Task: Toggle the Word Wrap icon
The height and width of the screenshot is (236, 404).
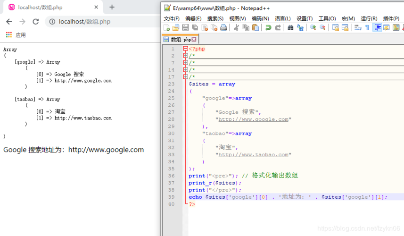Action: click(x=358, y=27)
